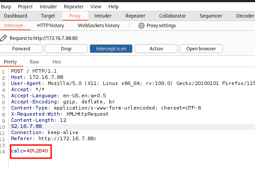Open the Project menu

point(25,7)
